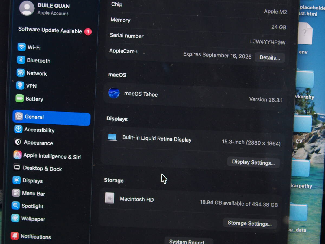Click the laptop icon beside Built-in display
The image size is (325, 244).
pos(112,137)
